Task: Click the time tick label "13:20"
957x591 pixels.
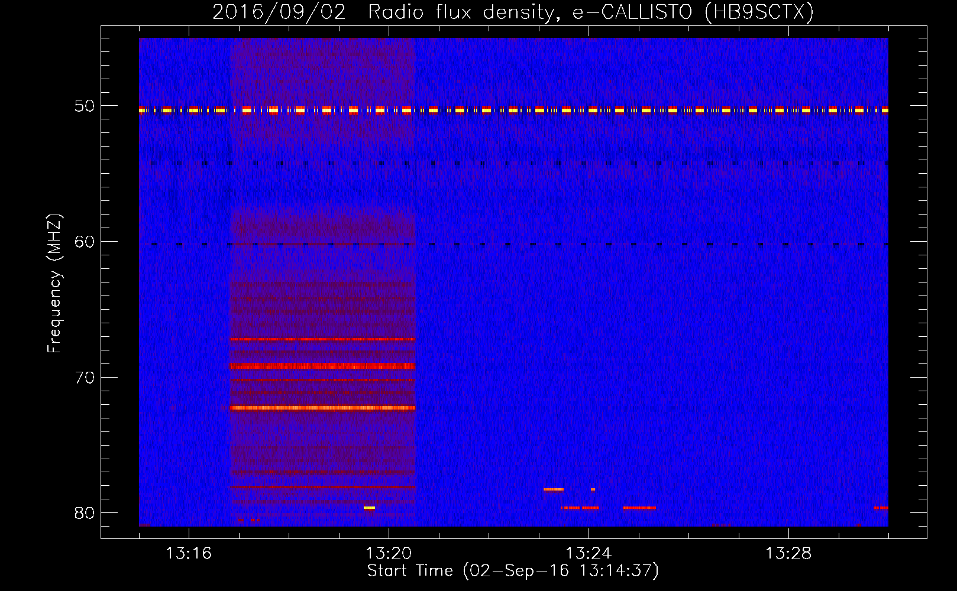Action: [x=389, y=554]
